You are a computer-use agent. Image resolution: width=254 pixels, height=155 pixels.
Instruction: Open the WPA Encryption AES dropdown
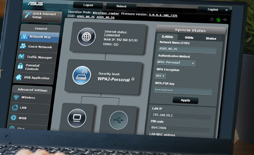160,76
